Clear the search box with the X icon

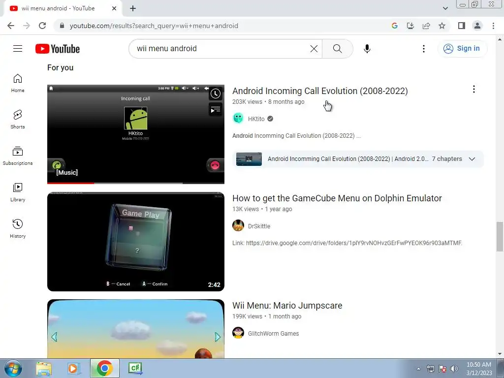(314, 49)
